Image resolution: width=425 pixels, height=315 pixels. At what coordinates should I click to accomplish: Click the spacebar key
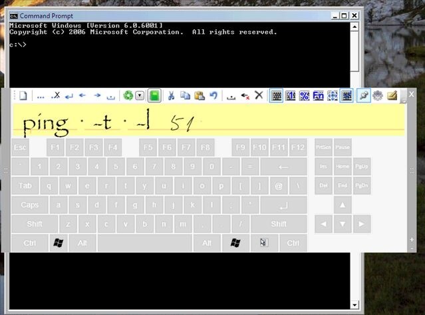click(x=145, y=243)
